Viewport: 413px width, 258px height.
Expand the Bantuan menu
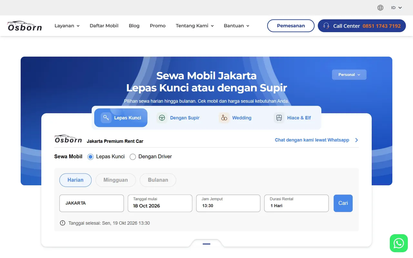click(x=237, y=26)
